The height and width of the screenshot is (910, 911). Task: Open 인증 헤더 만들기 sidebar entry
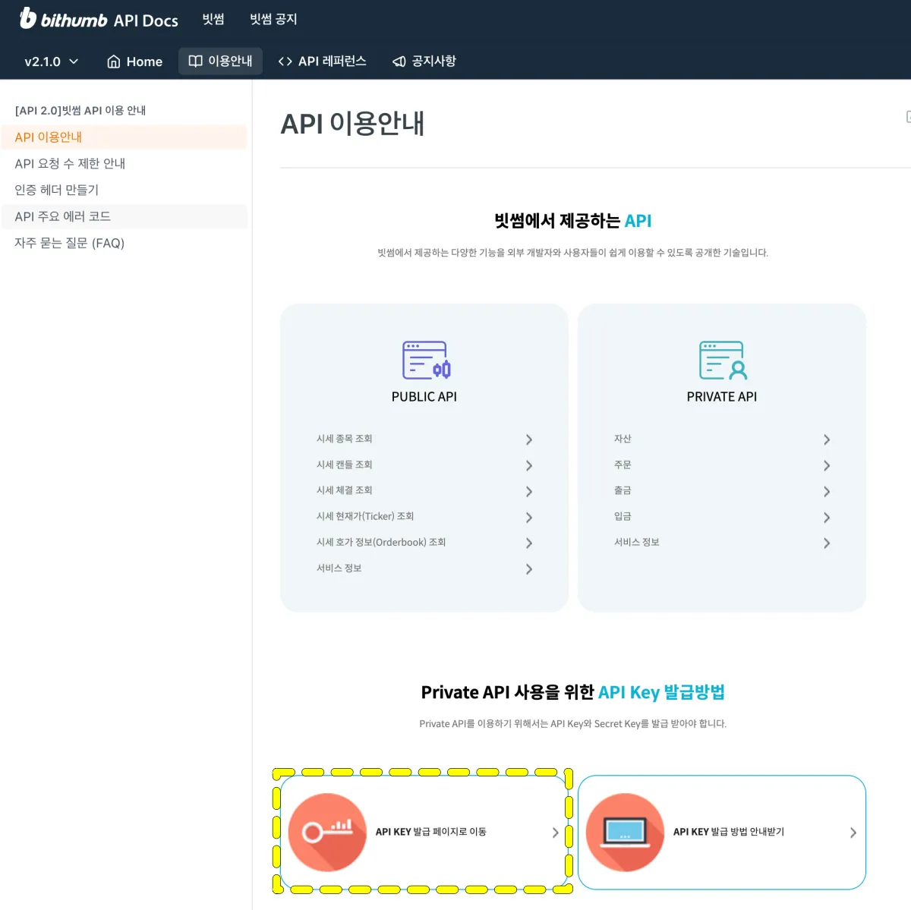pos(56,190)
